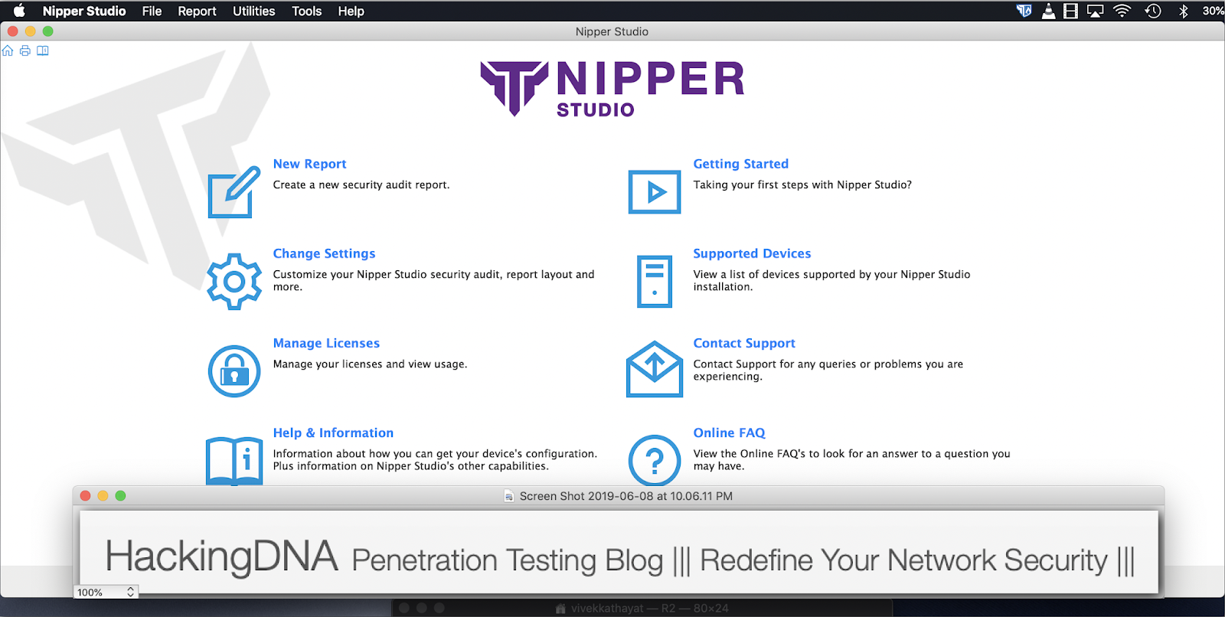Click the shield icon in menu bar
1225x617 pixels.
point(1024,11)
